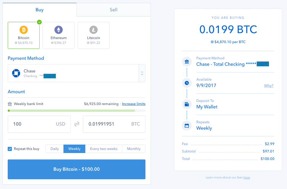Click the 100 USD amount field
Viewport: 287px width, 189px height.
click(x=39, y=124)
